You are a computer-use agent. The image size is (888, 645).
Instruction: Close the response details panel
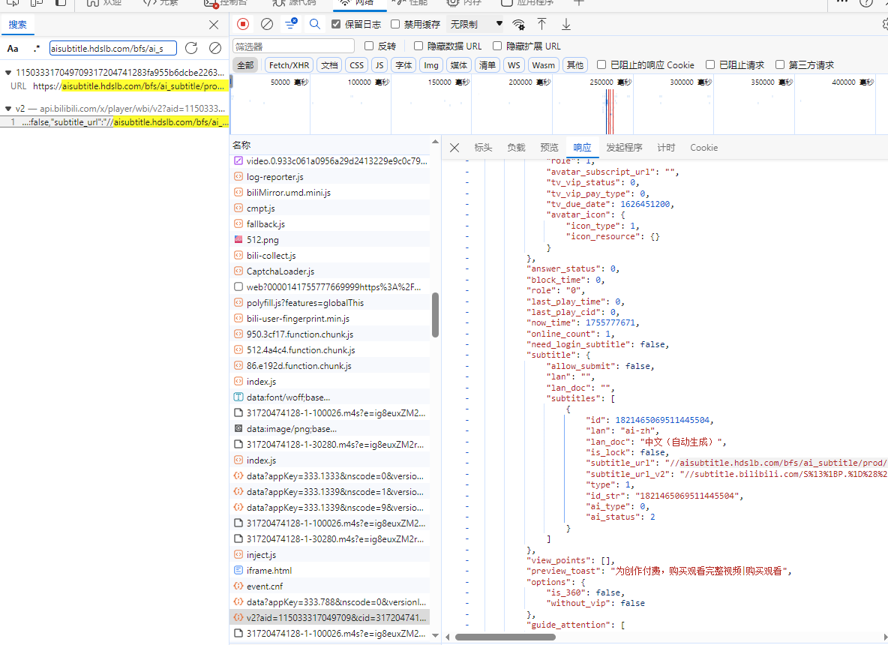[454, 148]
